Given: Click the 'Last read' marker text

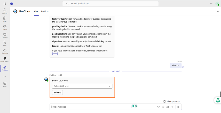Looking at the screenshot, I should (115, 71).
